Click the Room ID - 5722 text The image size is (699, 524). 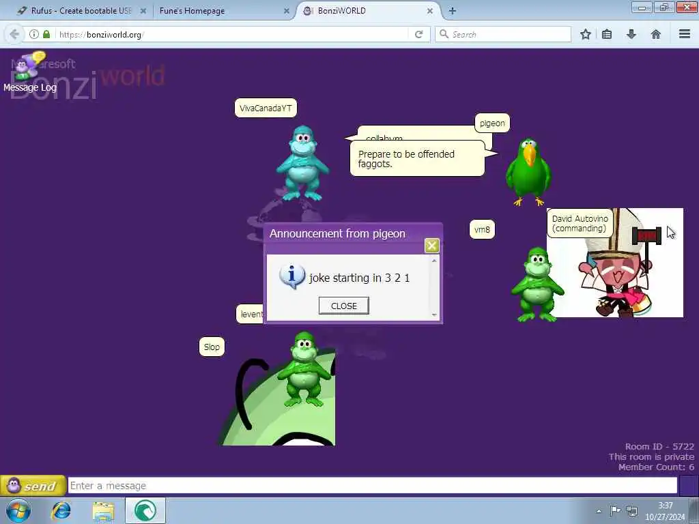tap(659, 446)
